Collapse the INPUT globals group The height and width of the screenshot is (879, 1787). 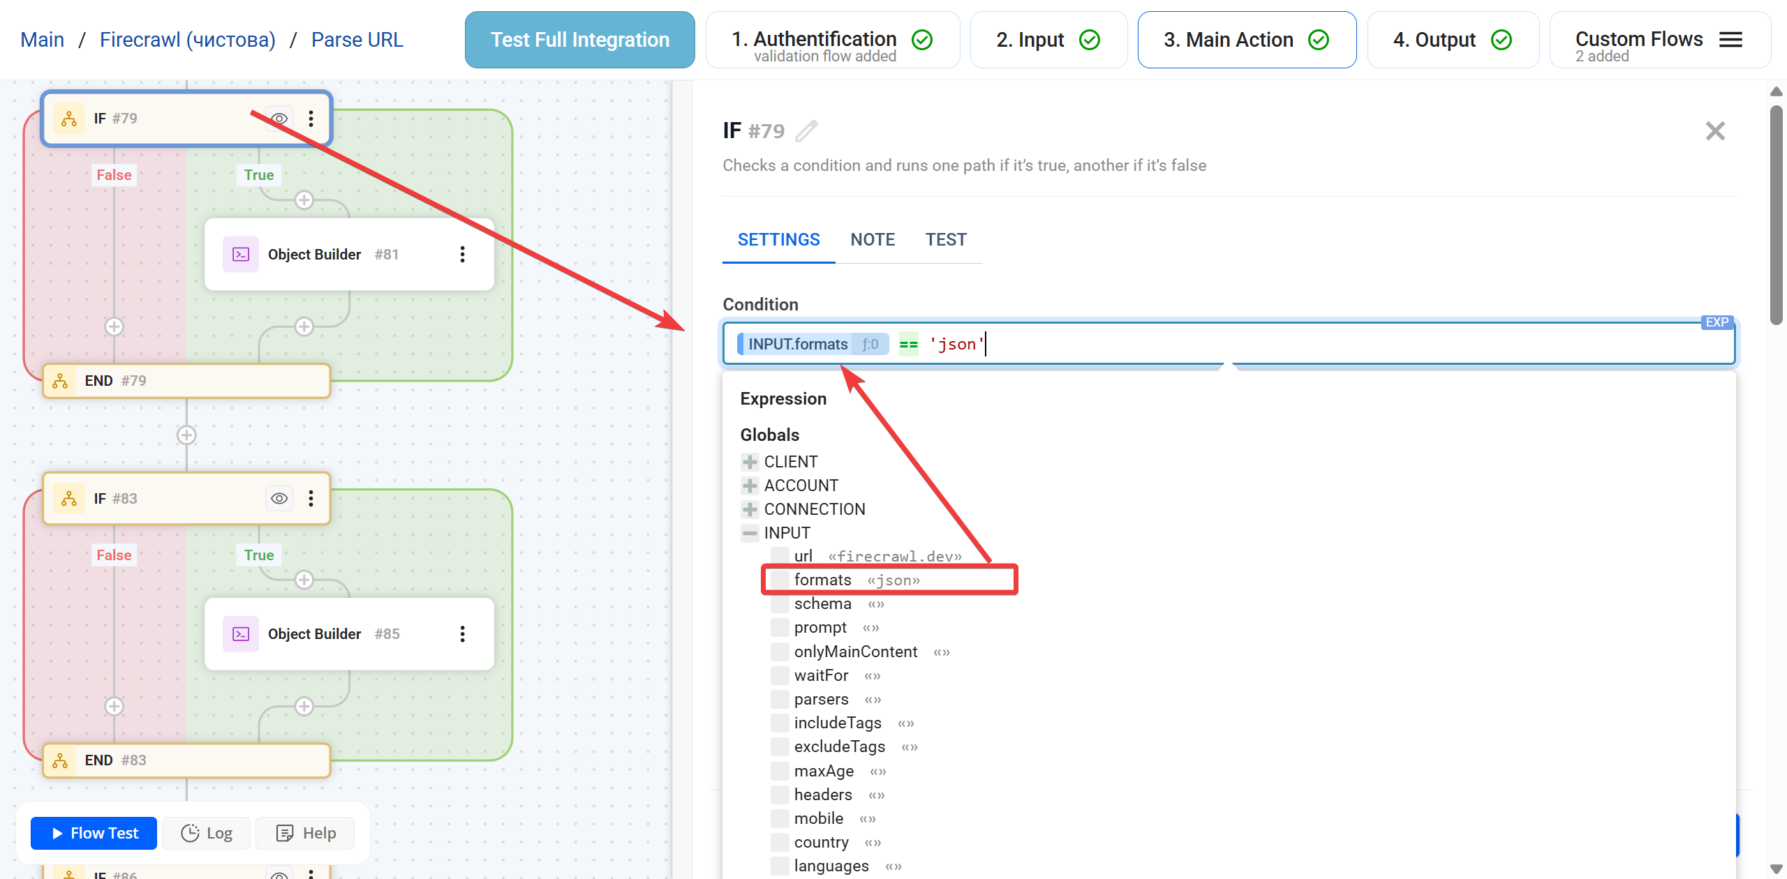[x=748, y=532]
